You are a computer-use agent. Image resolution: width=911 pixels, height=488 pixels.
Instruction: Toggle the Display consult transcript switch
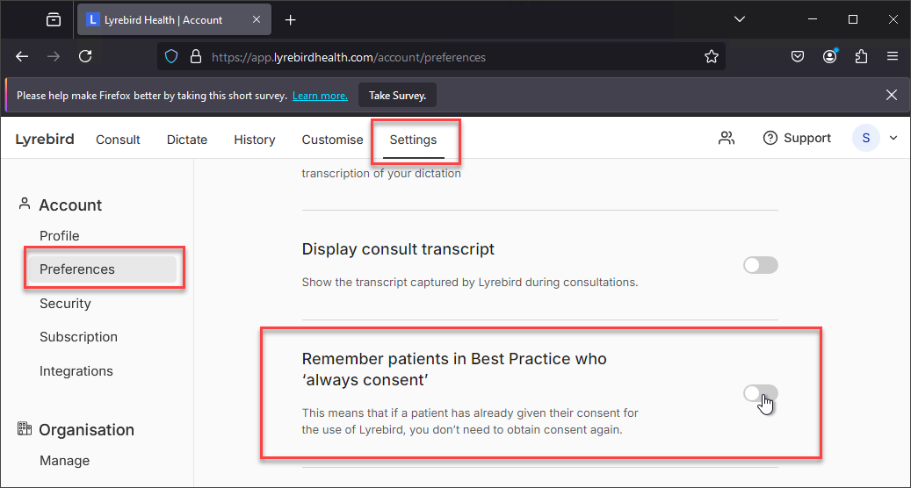click(761, 265)
